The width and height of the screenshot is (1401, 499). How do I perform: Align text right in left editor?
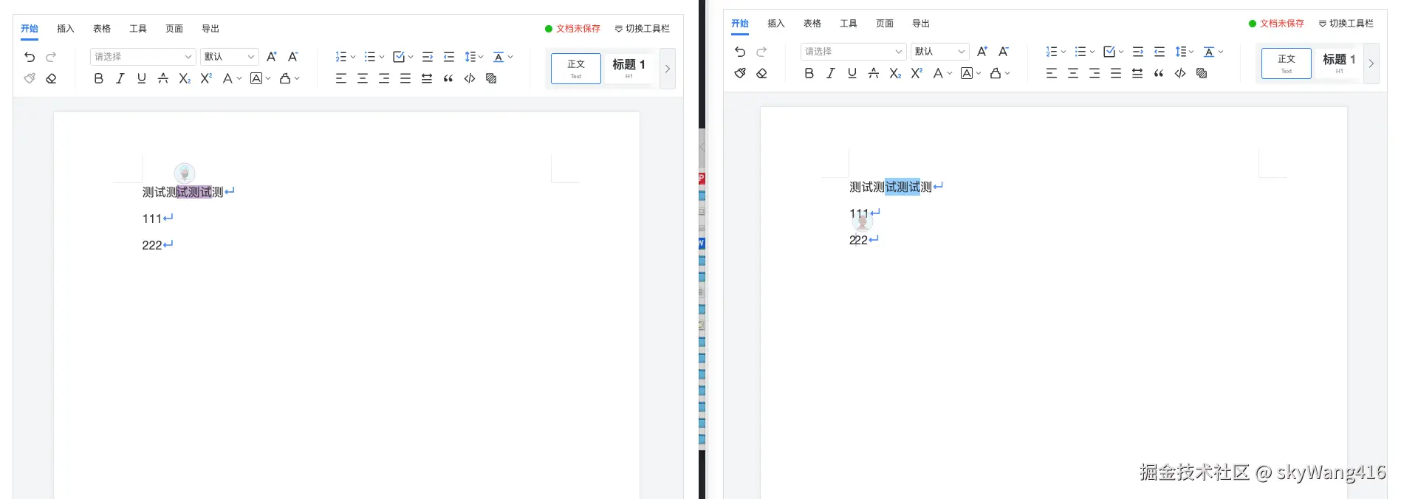(384, 78)
